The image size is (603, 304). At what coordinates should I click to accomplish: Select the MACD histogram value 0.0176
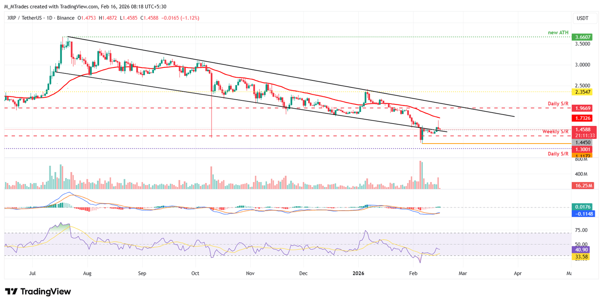tap(583, 207)
